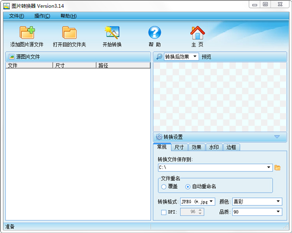
Task: Open the 文件(F) menu
Action: pyautogui.click(x=16, y=16)
